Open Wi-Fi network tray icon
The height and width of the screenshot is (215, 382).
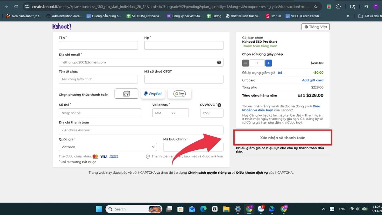click(x=352, y=209)
